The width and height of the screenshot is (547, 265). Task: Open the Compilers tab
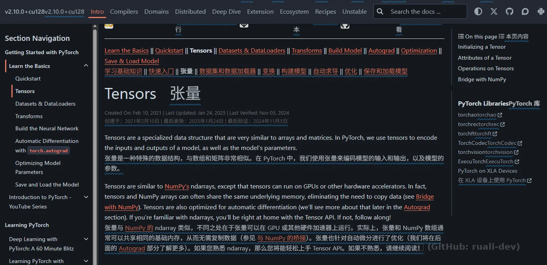(124, 12)
